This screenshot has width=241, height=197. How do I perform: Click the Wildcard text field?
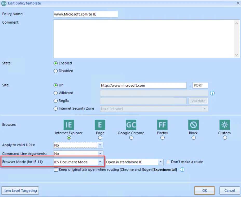pos(154,93)
